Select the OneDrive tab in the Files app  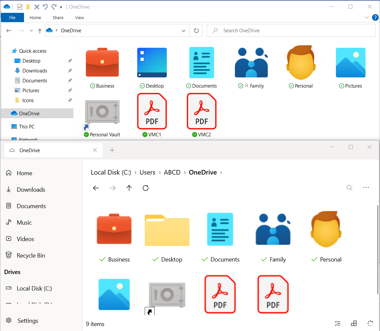tap(49, 150)
